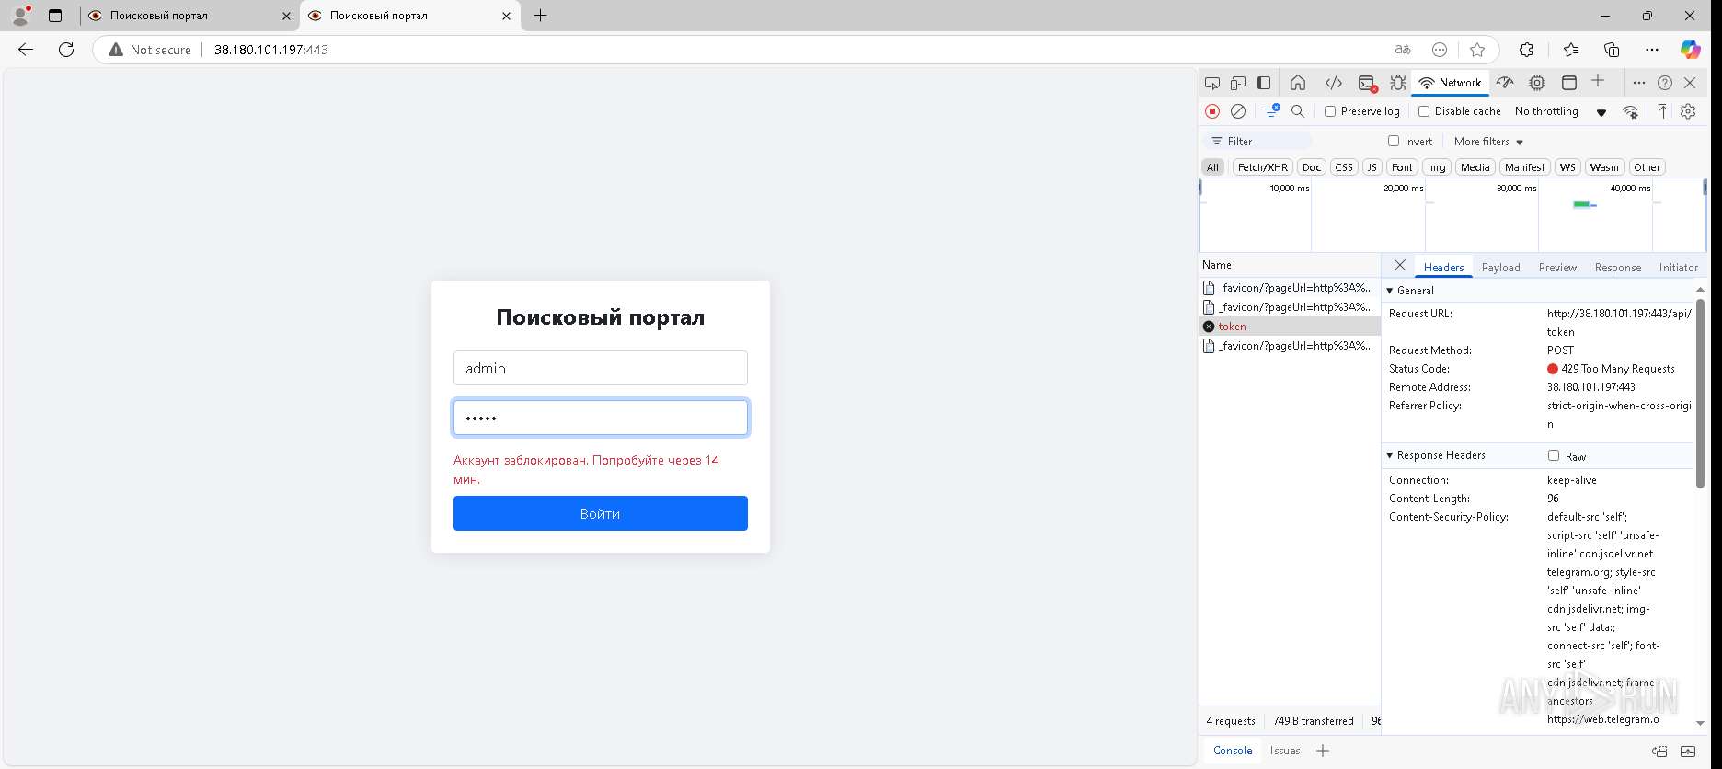Enable the Disable cache checkbox
Image resolution: width=1722 pixels, height=769 pixels.
pyautogui.click(x=1424, y=111)
